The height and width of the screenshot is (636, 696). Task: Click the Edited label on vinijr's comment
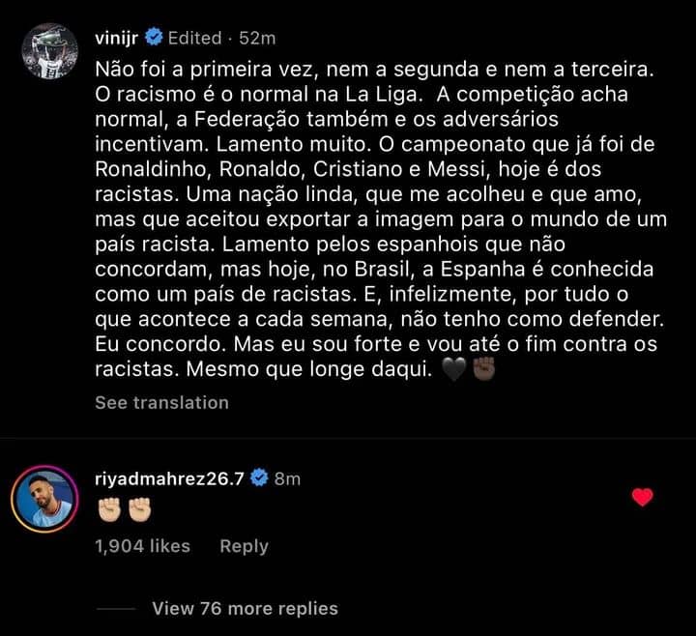[196, 38]
